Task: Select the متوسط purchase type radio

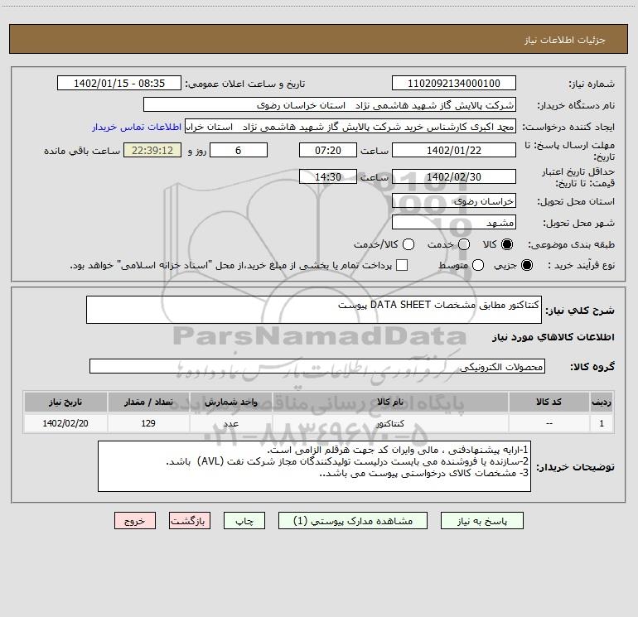Action: pyautogui.click(x=478, y=265)
